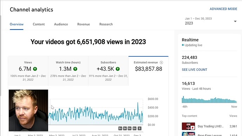Select the Subscribers metric card
Screen dimensions: 242x136
click(108, 71)
